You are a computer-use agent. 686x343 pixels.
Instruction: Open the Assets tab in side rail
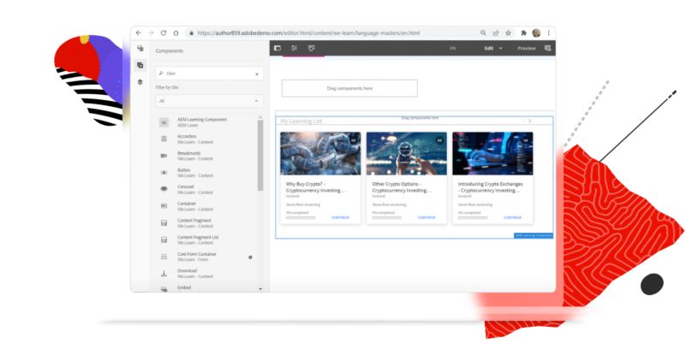[140, 49]
